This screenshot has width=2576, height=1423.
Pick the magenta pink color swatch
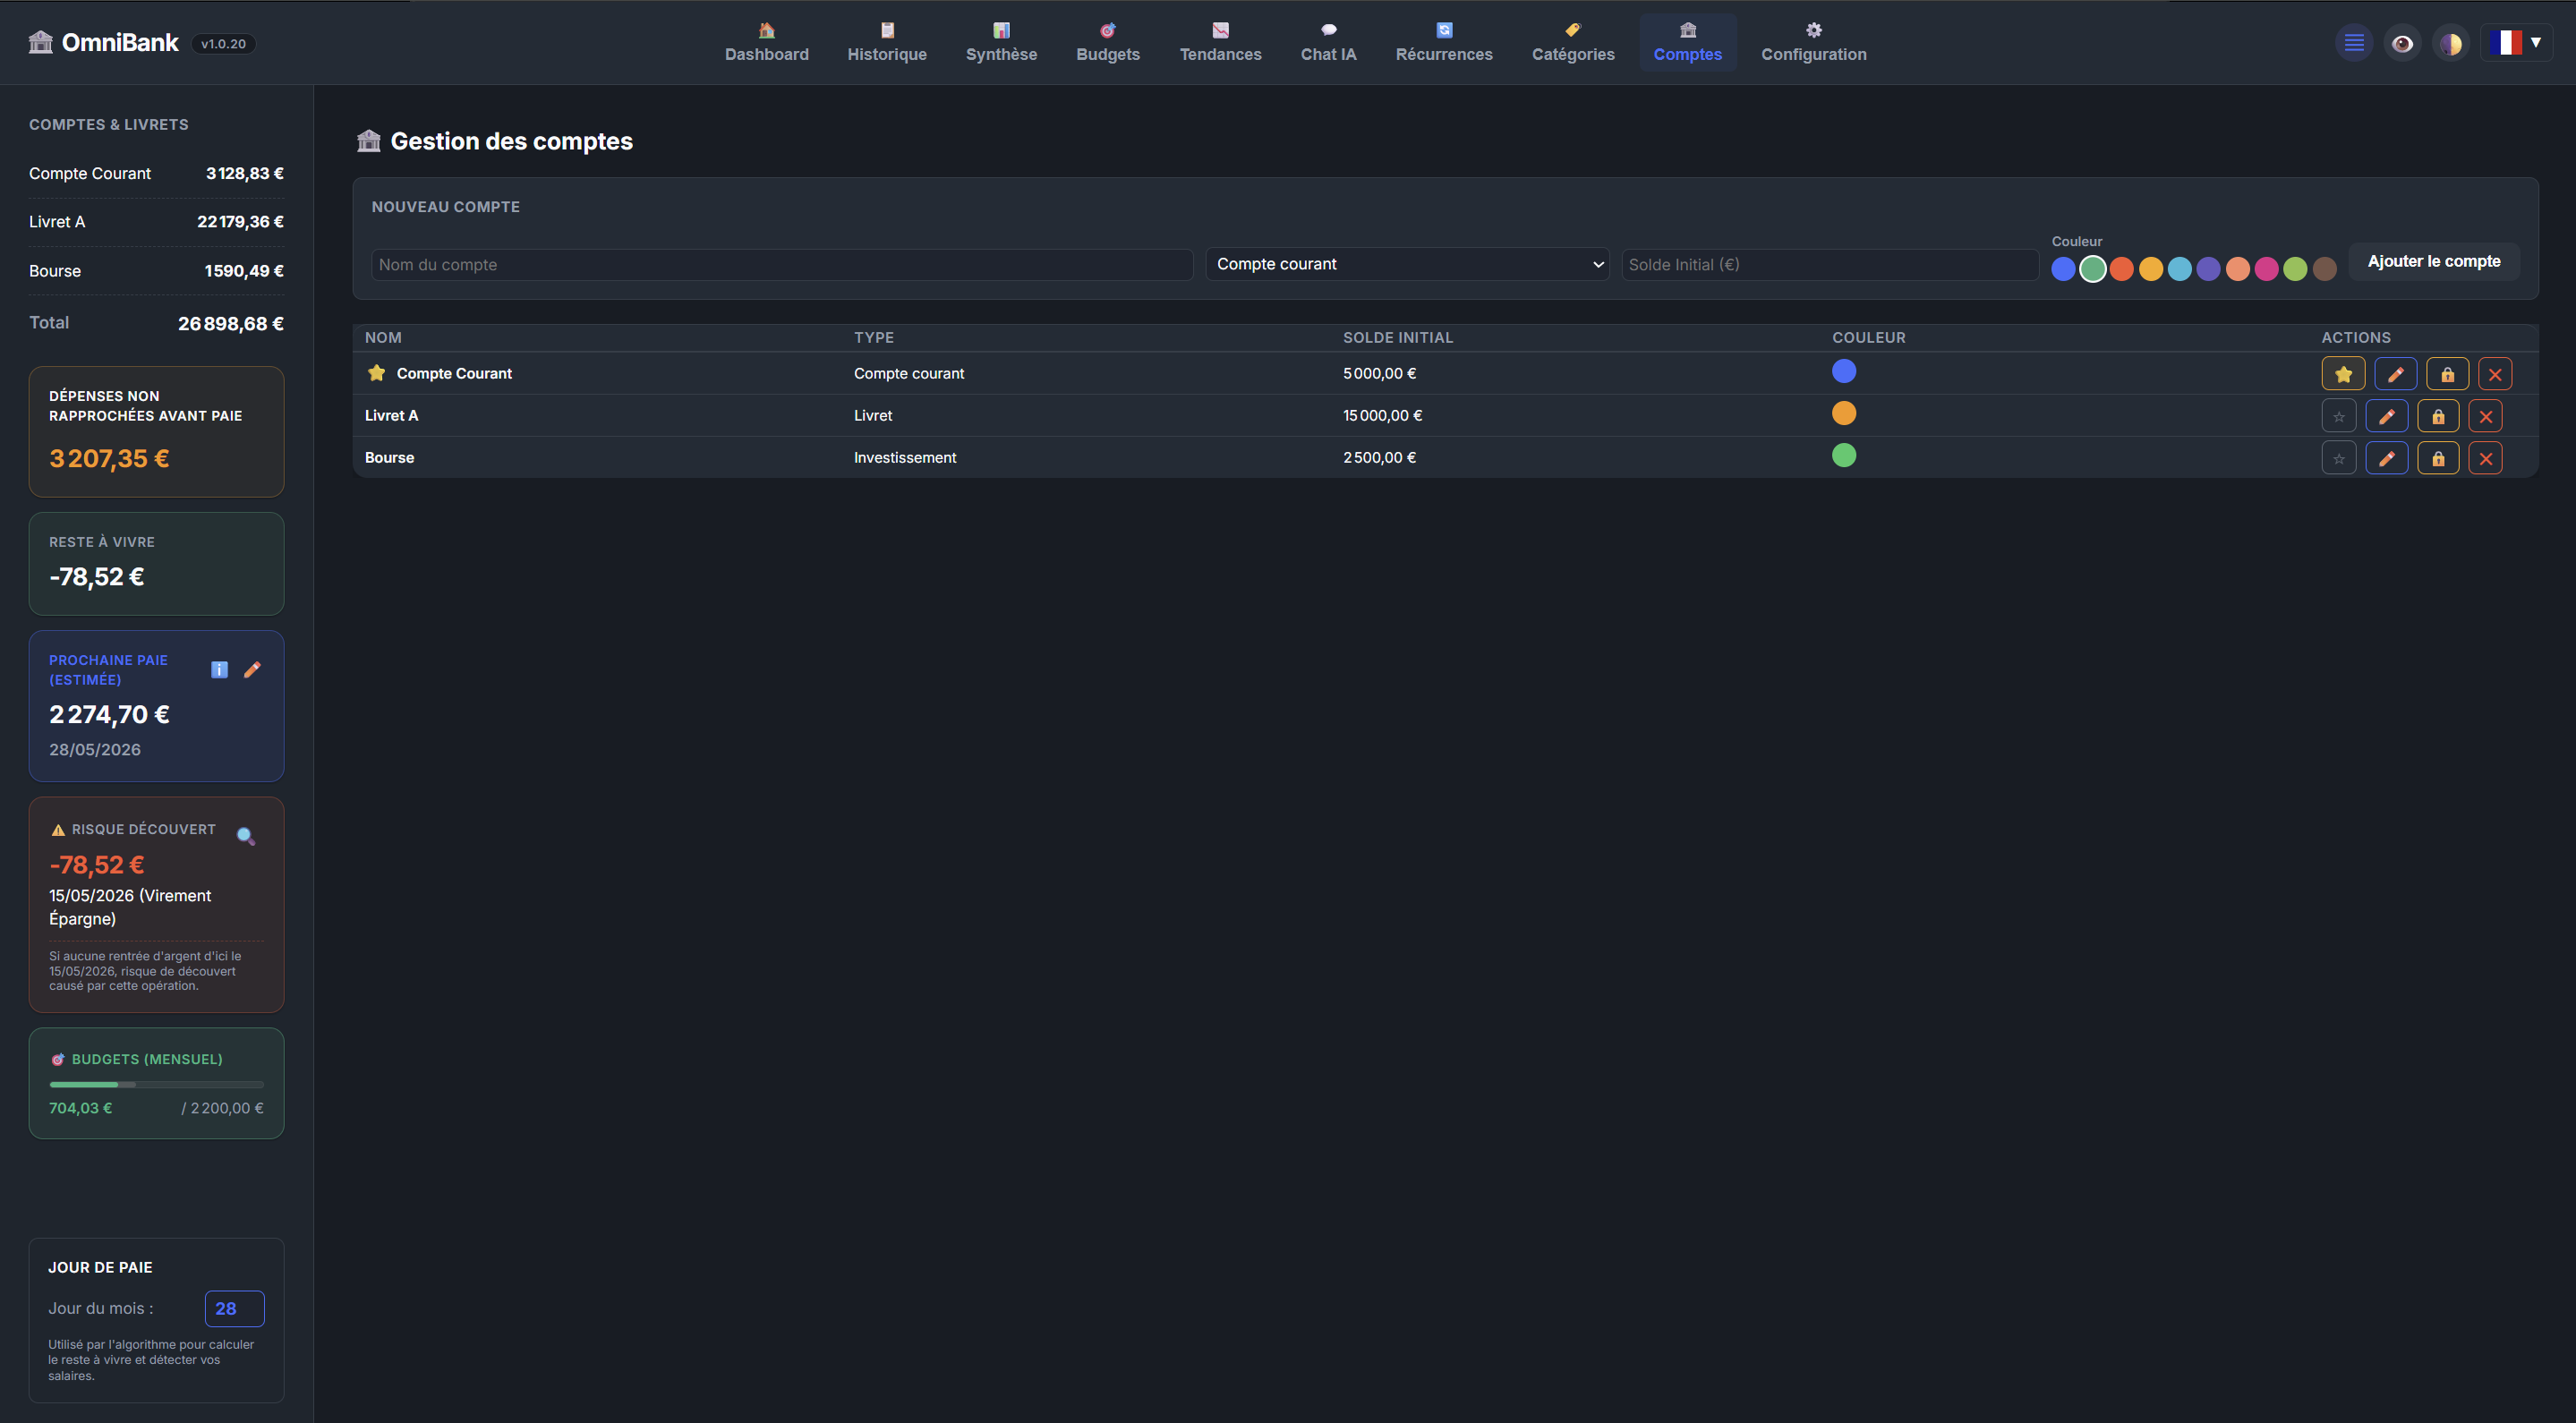2266,268
